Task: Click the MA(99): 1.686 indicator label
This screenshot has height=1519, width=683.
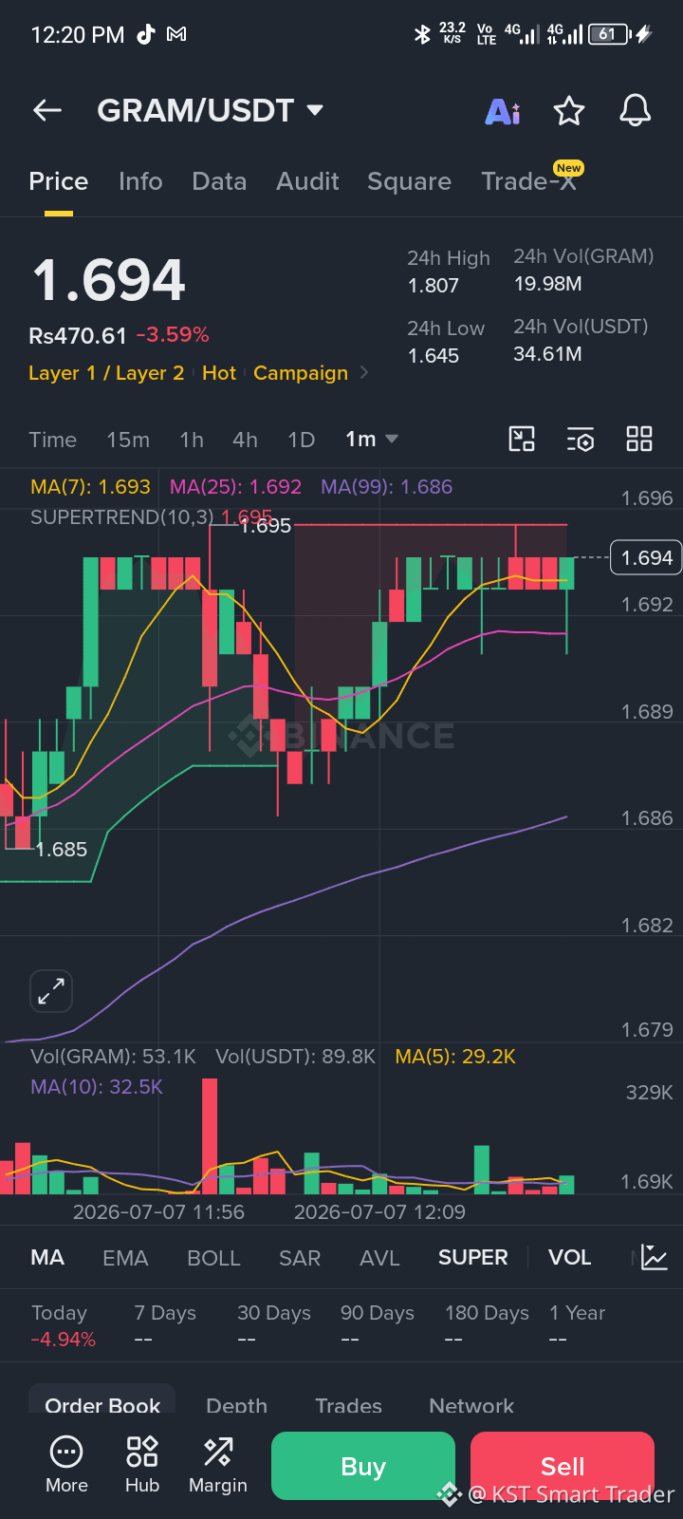Action: pyautogui.click(x=386, y=487)
